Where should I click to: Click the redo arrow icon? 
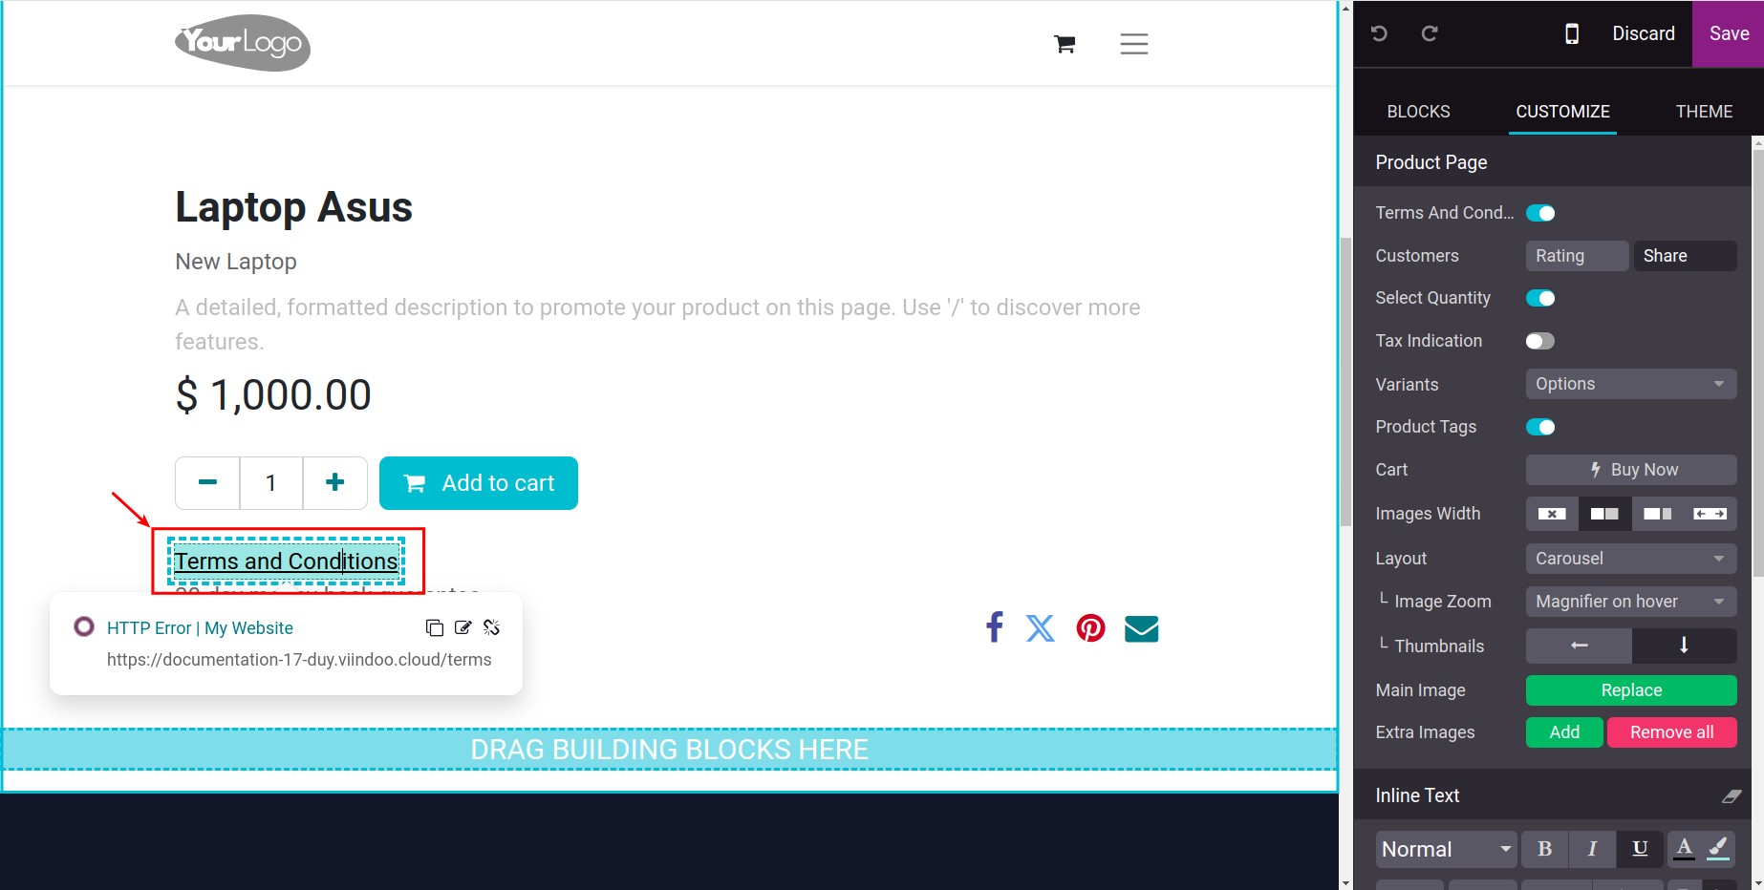tap(1429, 33)
